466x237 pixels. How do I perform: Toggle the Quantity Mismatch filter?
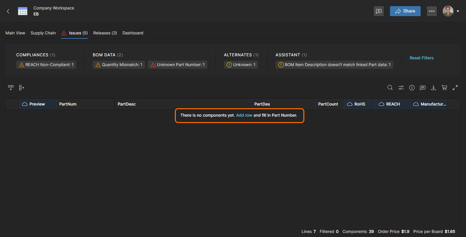pyautogui.click(x=119, y=65)
